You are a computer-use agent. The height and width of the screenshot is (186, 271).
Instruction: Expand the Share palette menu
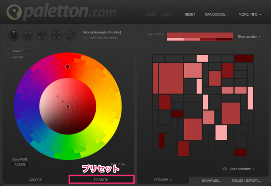(249, 37)
